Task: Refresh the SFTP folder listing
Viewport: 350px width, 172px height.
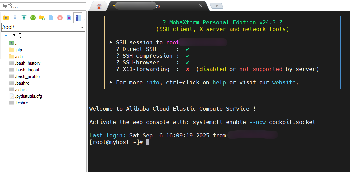Action: (x=33, y=18)
